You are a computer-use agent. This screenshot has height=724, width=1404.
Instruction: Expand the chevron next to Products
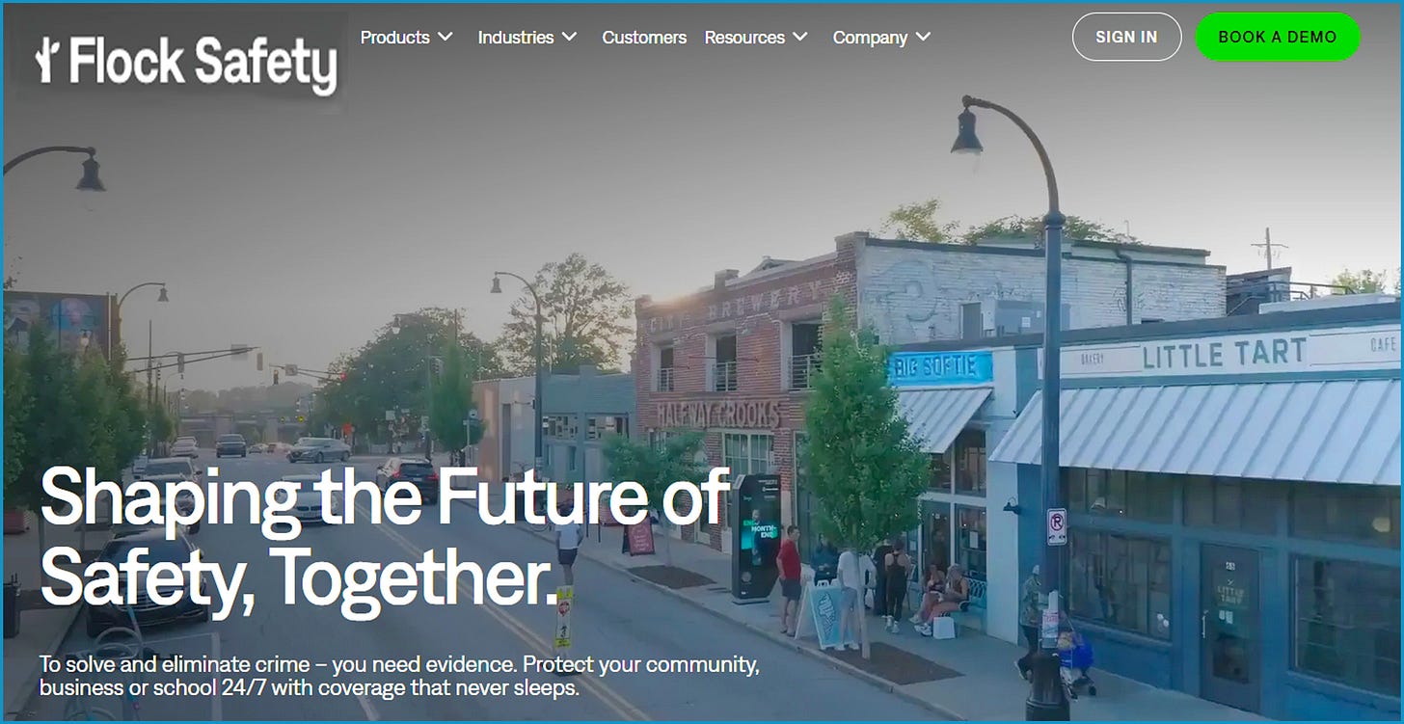point(445,37)
